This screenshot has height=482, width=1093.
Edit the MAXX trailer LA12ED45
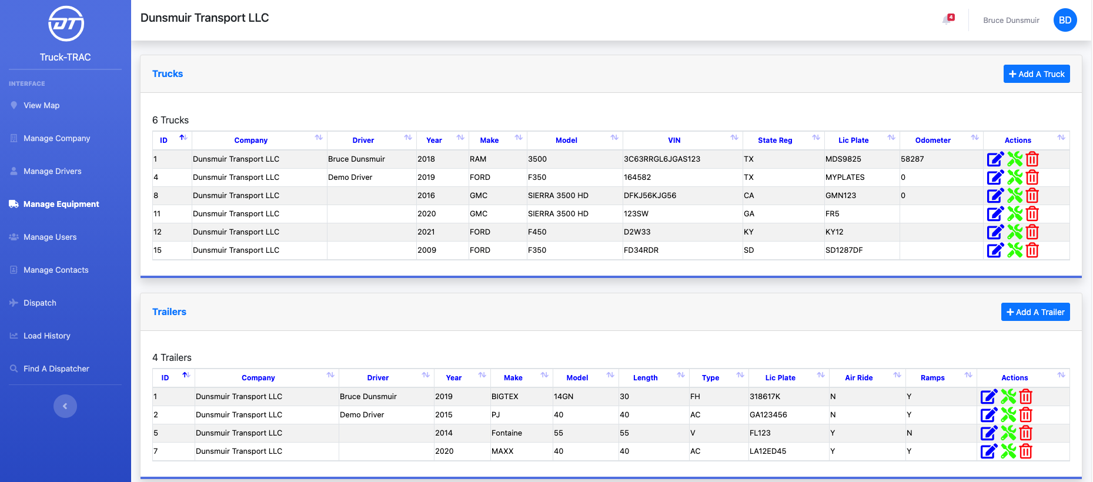click(988, 451)
